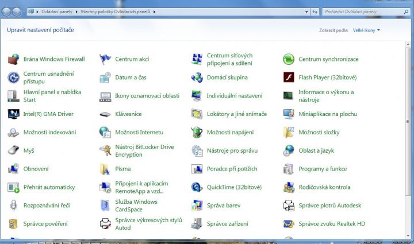Click Všechny položky Ovládacích panelů breadcrumb

pyautogui.click(x=116, y=12)
